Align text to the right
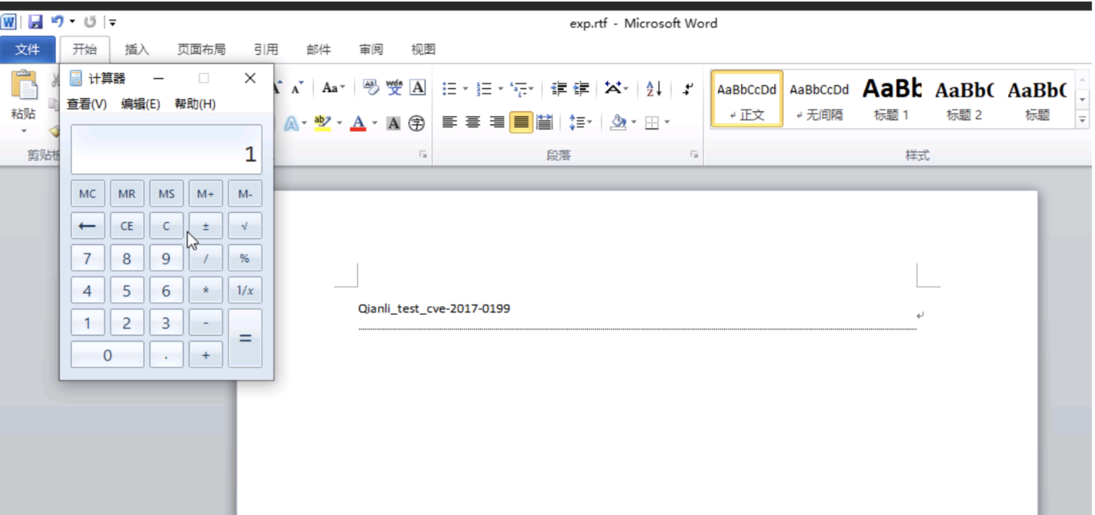The image size is (1095, 515). coord(497,123)
